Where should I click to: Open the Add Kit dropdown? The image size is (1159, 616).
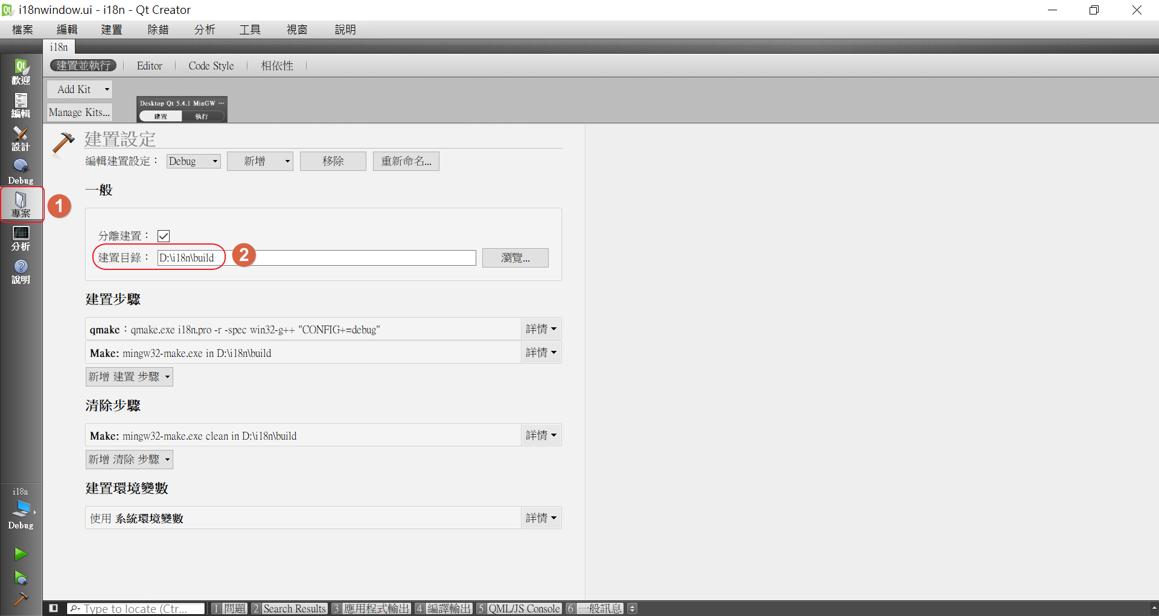coord(80,89)
